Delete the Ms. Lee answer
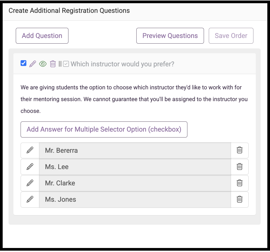 point(240,167)
